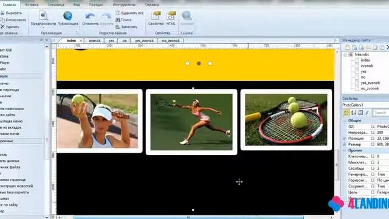Click the Копировать copy icon
The image size is (389, 219).
[2, 20]
